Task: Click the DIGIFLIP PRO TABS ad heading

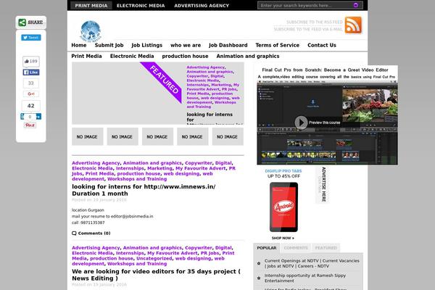Action: (283, 171)
